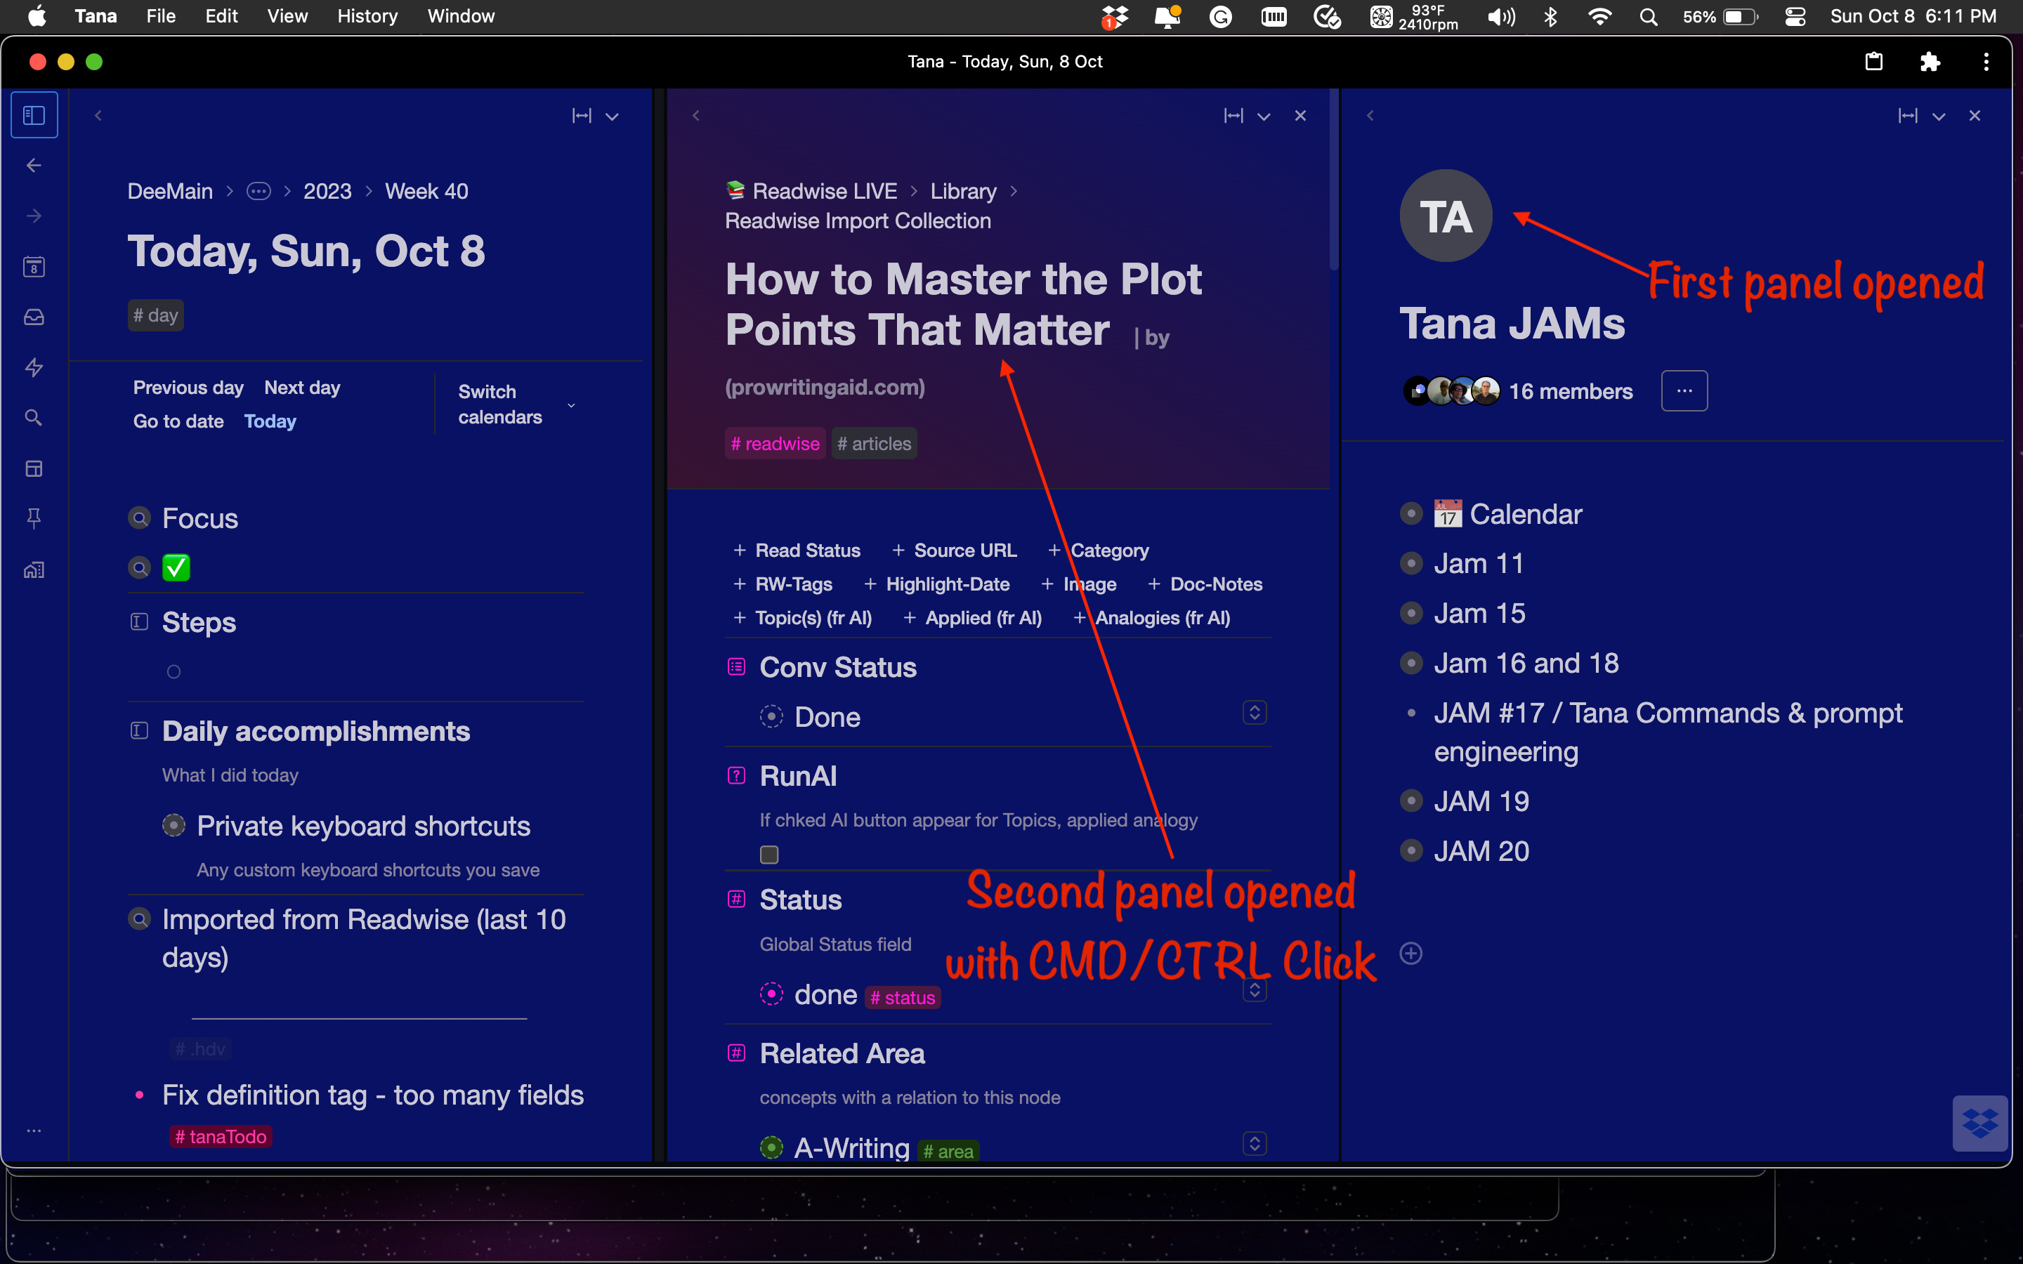Open the extensions puzzle icon

pyautogui.click(x=1930, y=62)
